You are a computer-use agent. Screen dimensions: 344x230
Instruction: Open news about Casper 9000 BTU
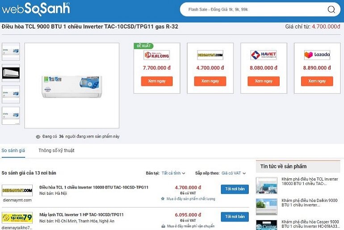pyautogui.click(x=310, y=224)
